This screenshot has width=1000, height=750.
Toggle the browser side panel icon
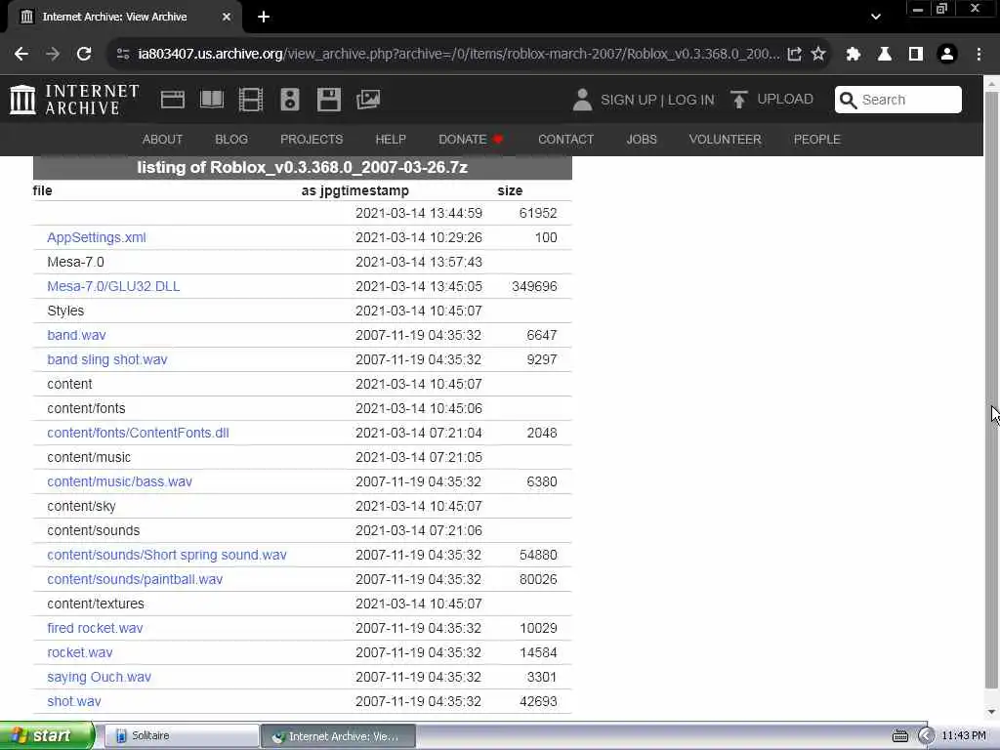(x=916, y=54)
